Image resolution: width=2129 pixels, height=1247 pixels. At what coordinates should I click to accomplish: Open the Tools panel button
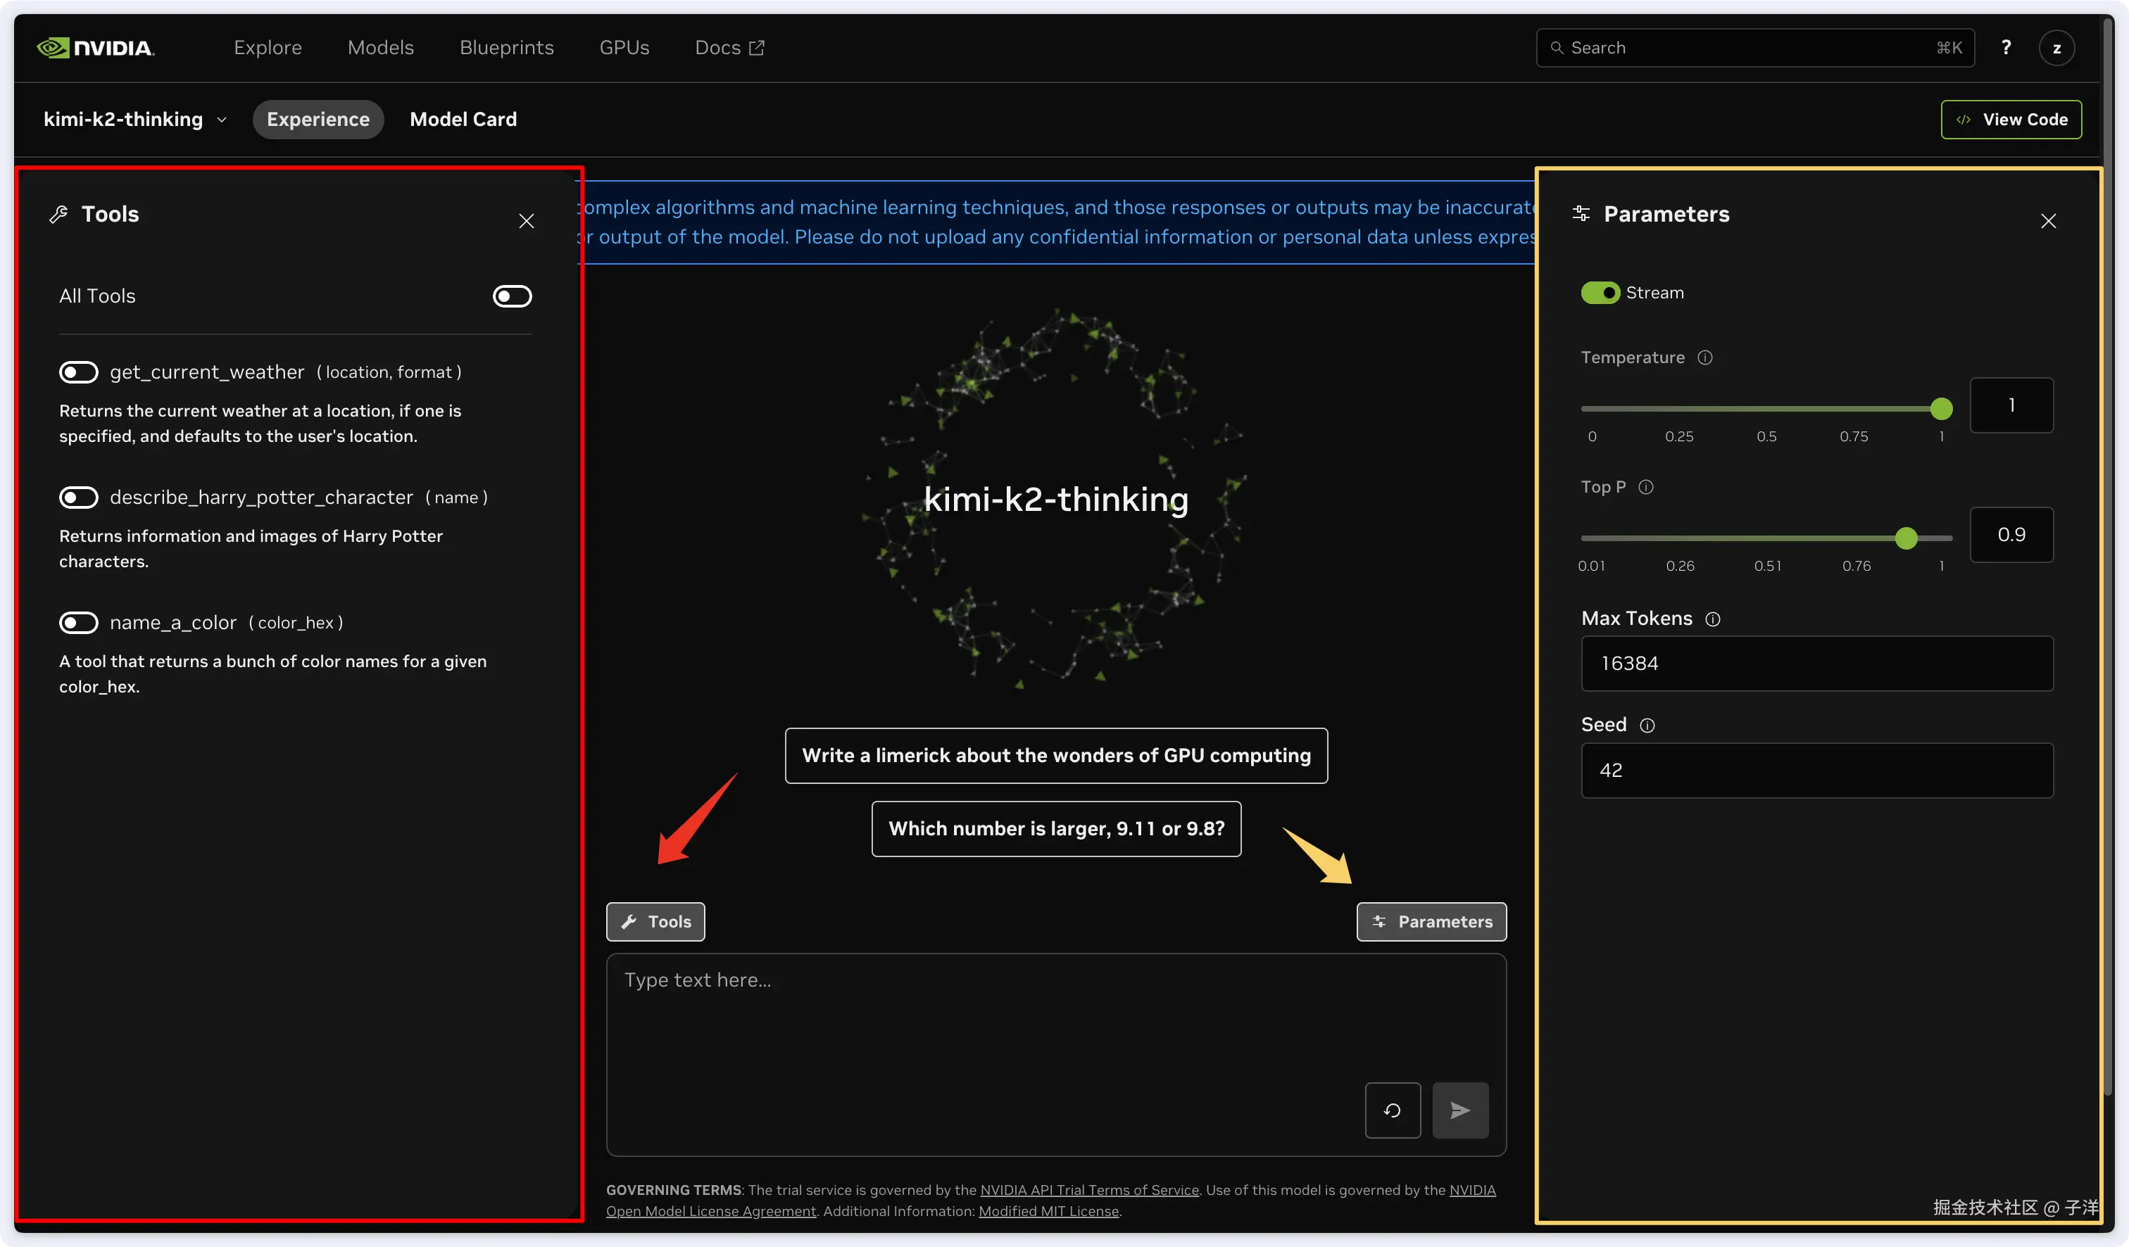click(655, 922)
